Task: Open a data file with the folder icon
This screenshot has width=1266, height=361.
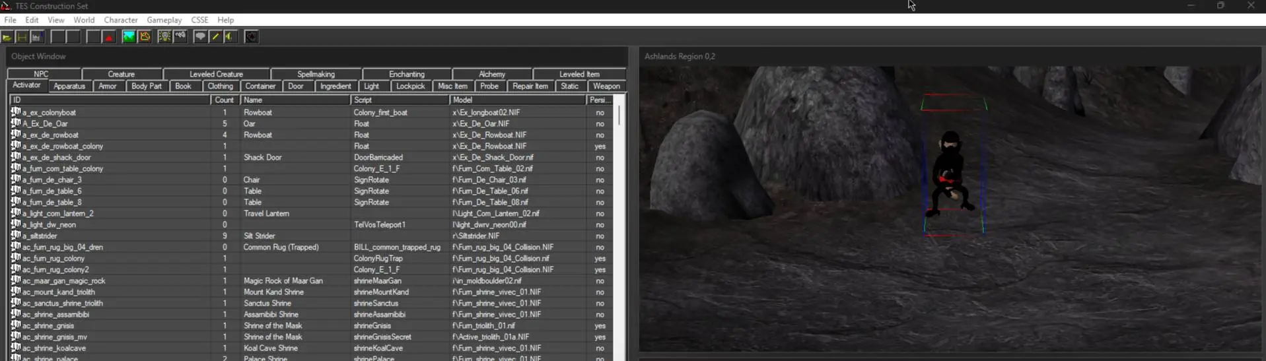Action: coord(7,37)
